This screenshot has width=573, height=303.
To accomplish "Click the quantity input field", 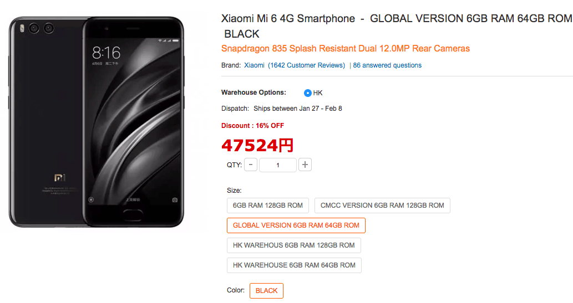I will click(278, 165).
